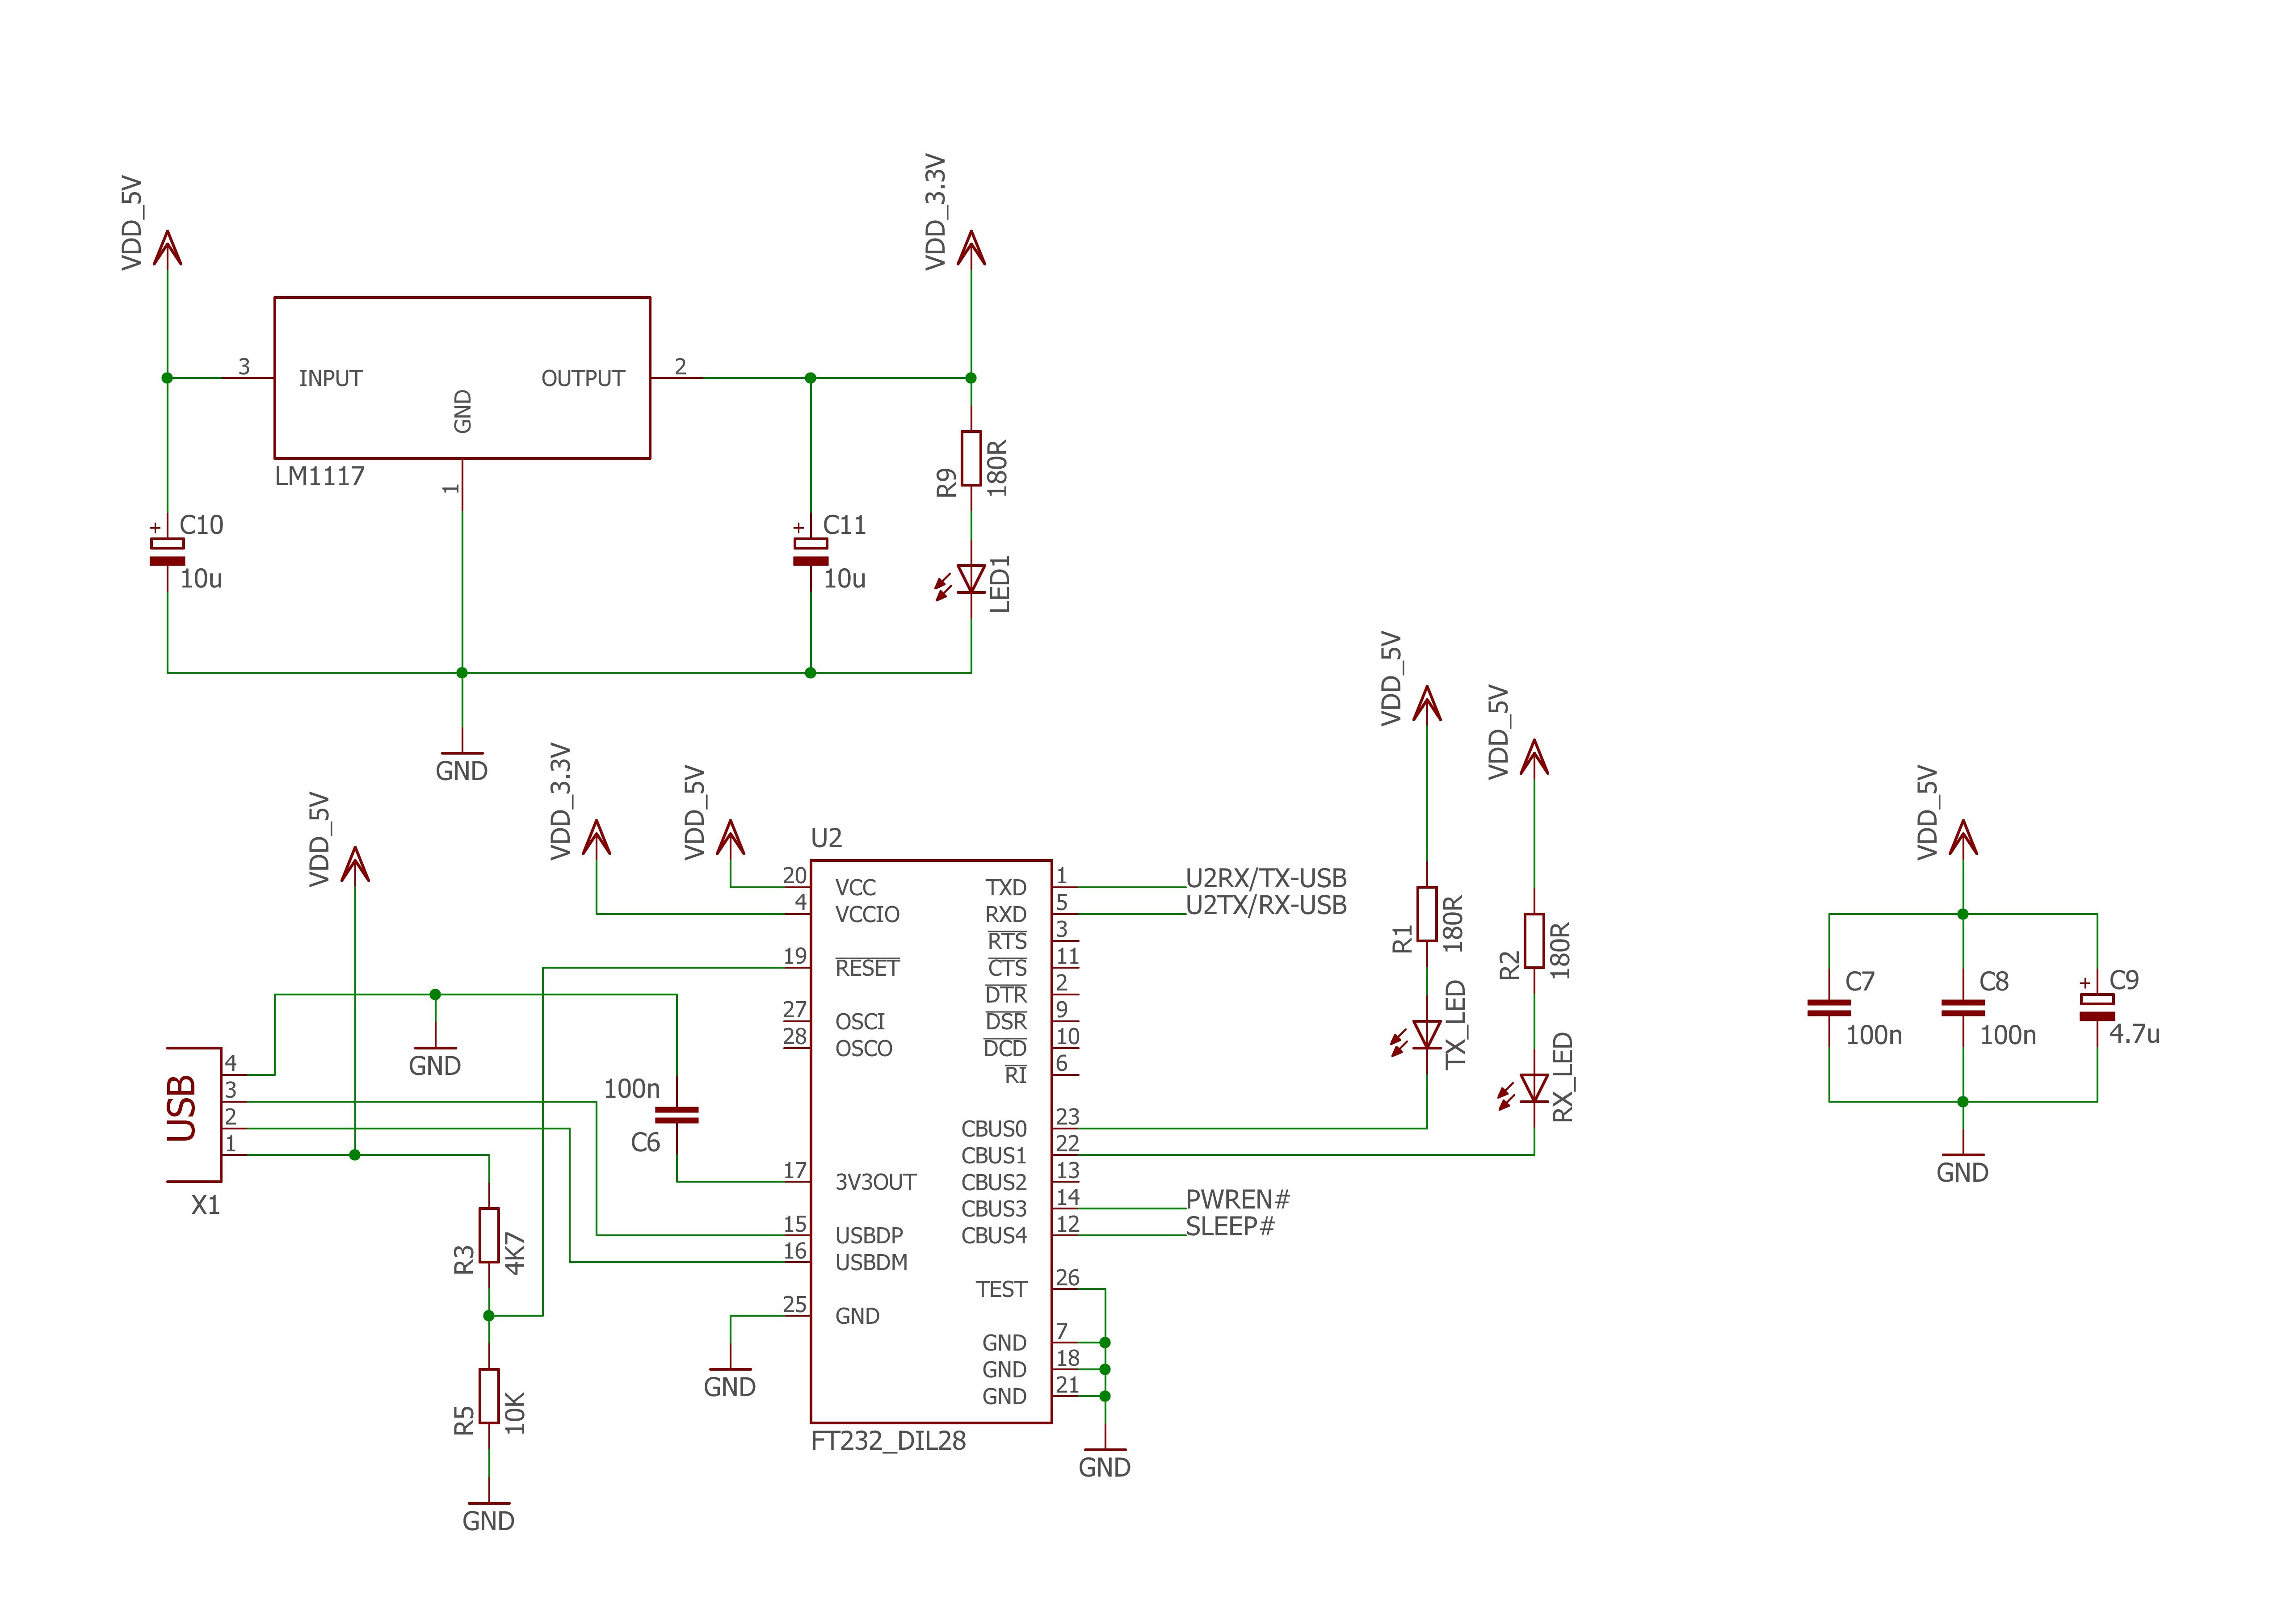The height and width of the screenshot is (1624, 2282).
Task: Click the 10K value of R5
Action: point(515,1413)
